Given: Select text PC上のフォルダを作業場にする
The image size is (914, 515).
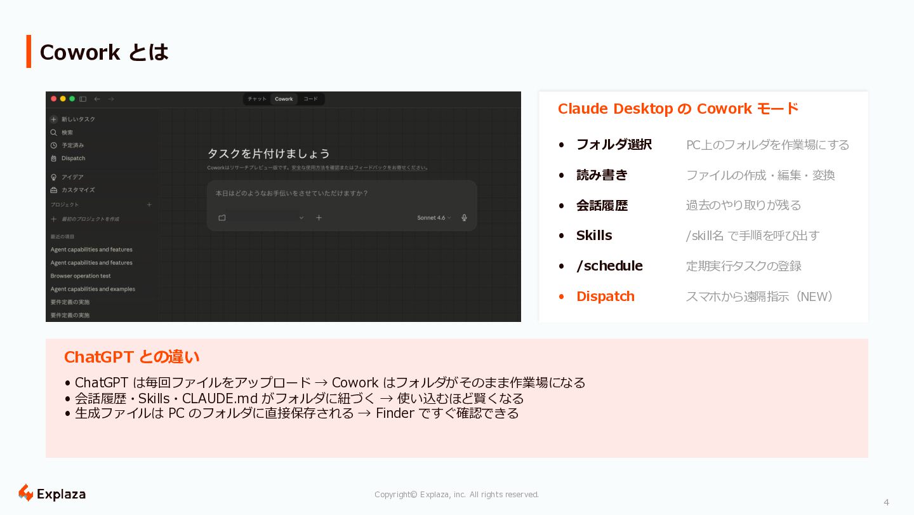Looking at the screenshot, I should click(x=767, y=145).
